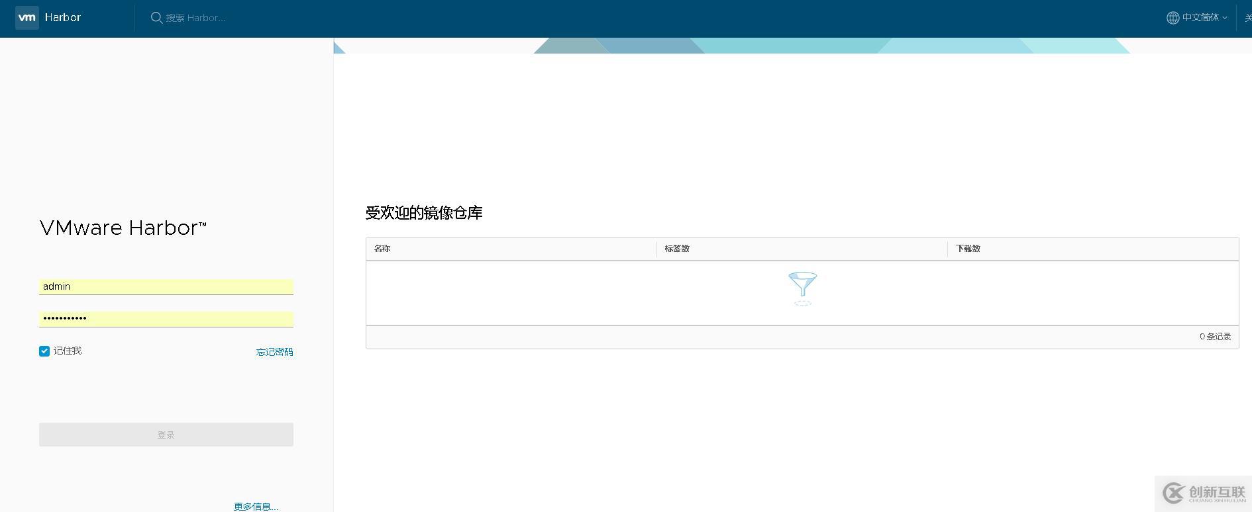Click the username field containing admin
This screenshot has height=512, width=1252.
(x=166, y=286)
